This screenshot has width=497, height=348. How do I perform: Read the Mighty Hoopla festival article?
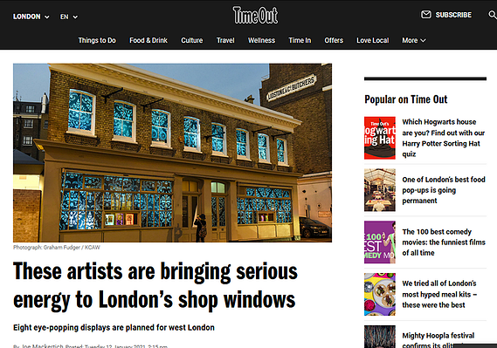point(438,340)
